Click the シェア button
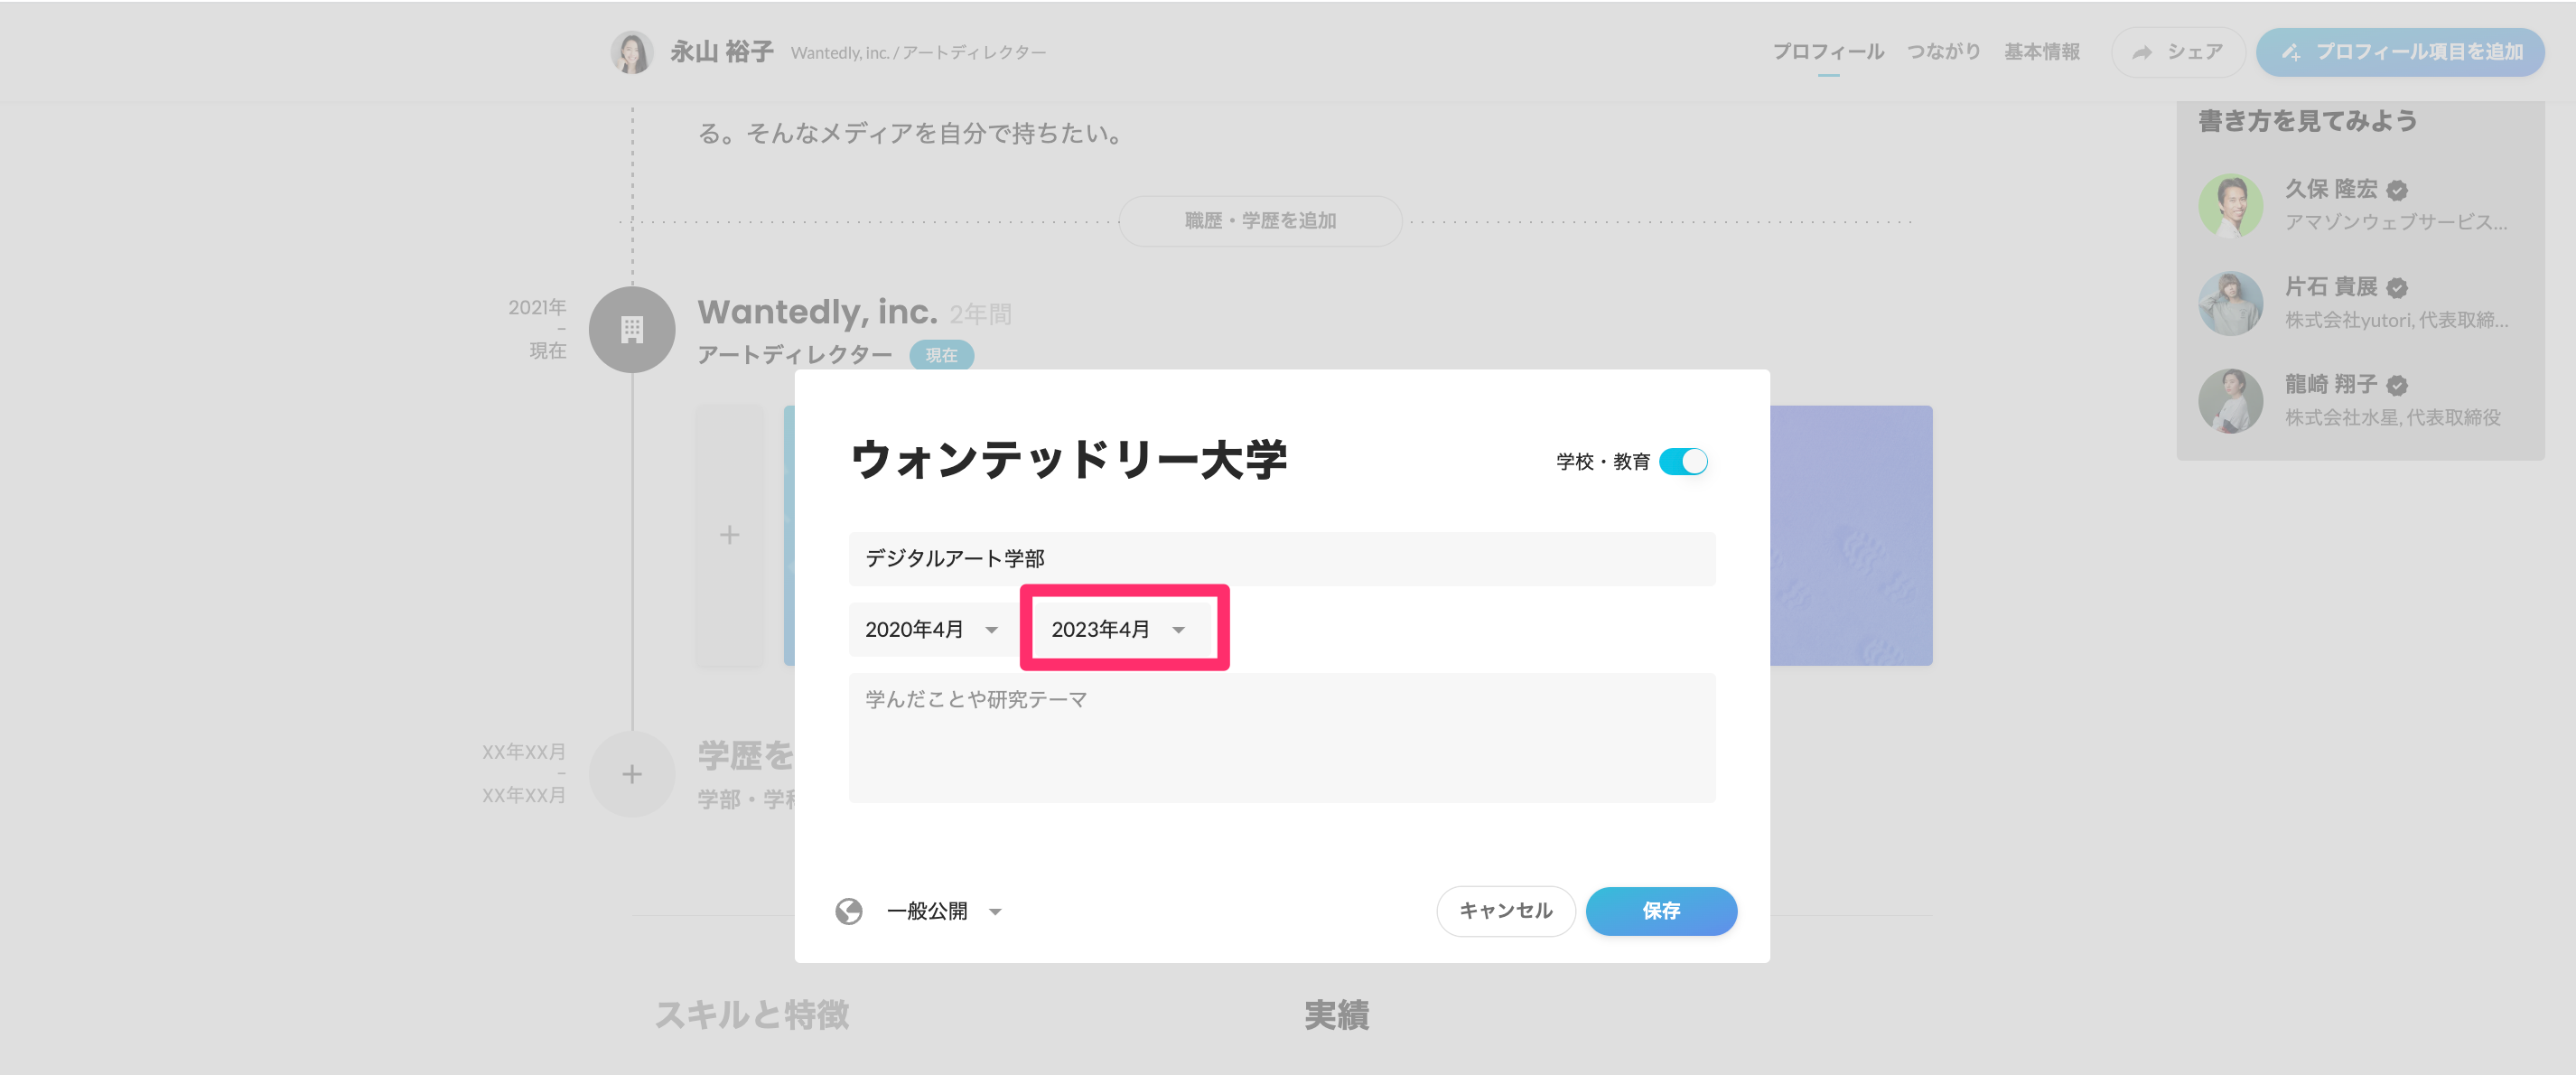This screenshot has width=2576, height=1075. 2177,52
